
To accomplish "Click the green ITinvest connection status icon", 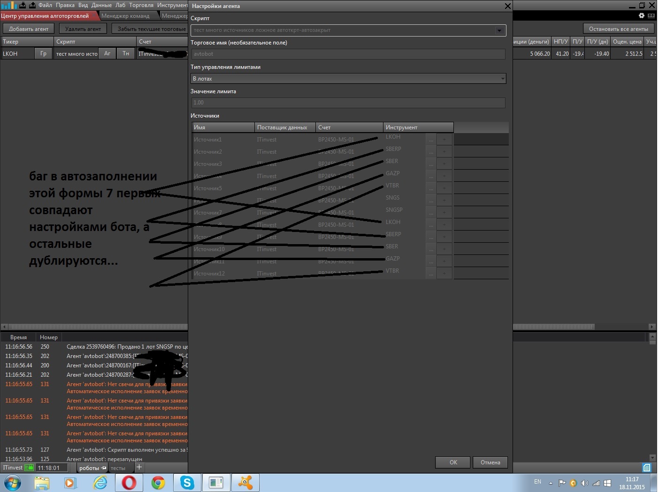I will (29, 468).
